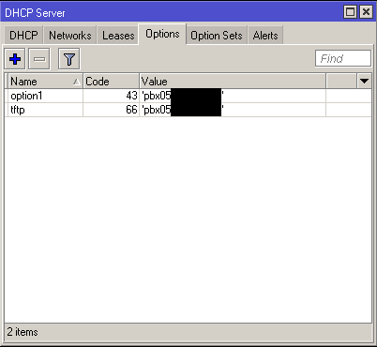Click the tftp row pbx05 value
This screenshot has width=377, height=347.
click(183, 110)
